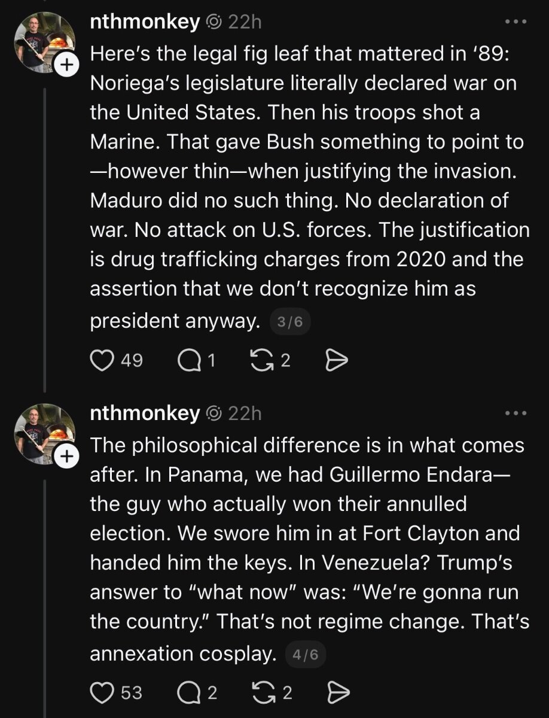Image resolution: width=549 pixels, height=718 pixels.
Task: Reply to the 4/6 annexation cosplay post
Action: 189,692
